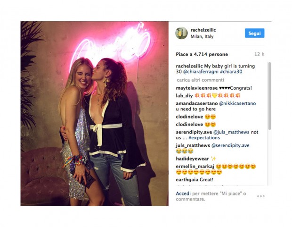The width and height of the screenshot is (292, 227).
Task: Open the @juls_matthews mention
Action: [x=231, y=132]
